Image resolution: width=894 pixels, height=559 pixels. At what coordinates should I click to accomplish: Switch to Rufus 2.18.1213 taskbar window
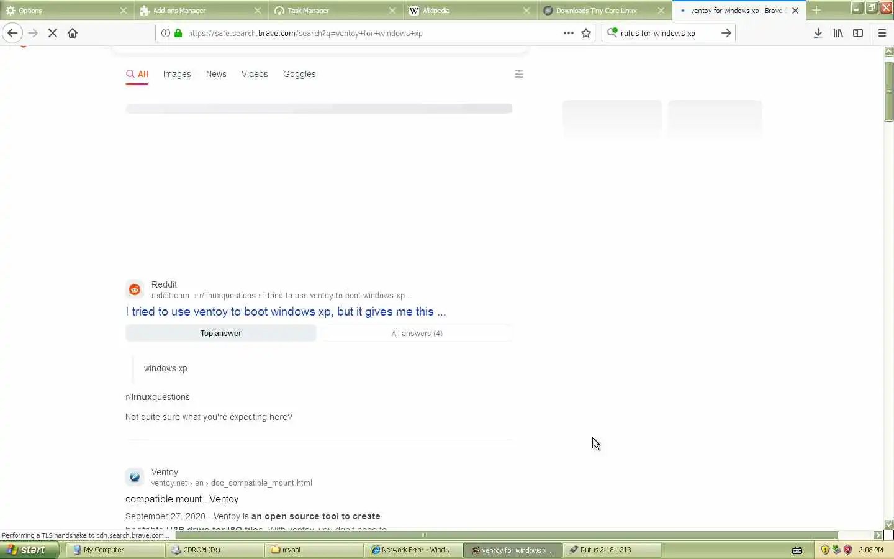[612, 550]
